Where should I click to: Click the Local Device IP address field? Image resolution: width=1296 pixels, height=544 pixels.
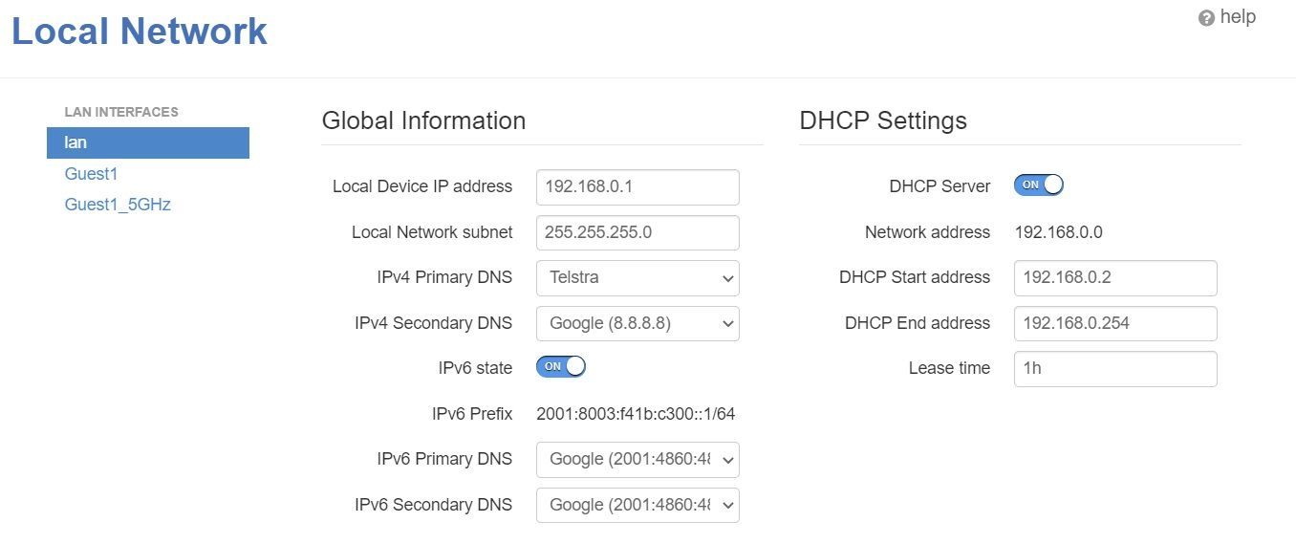click(x=637, y=187)
